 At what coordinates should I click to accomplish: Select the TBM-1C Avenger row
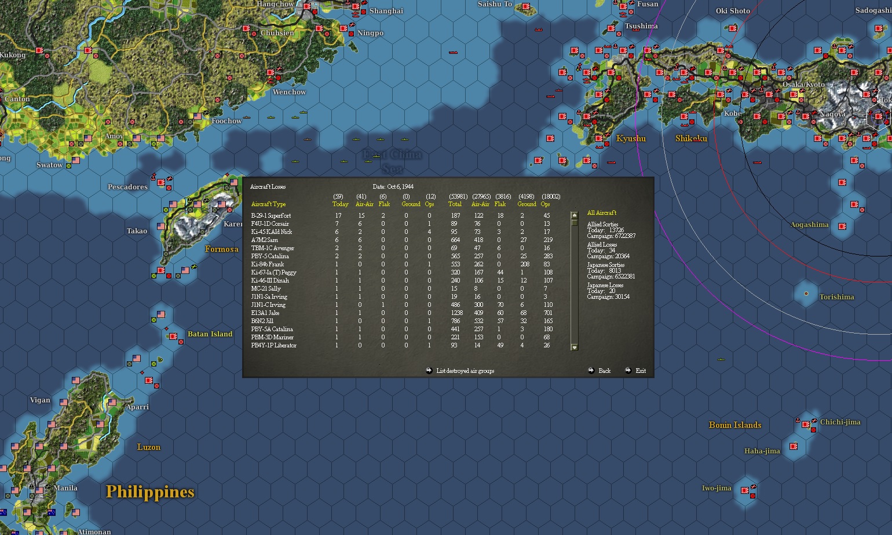(x=401, y=248)
